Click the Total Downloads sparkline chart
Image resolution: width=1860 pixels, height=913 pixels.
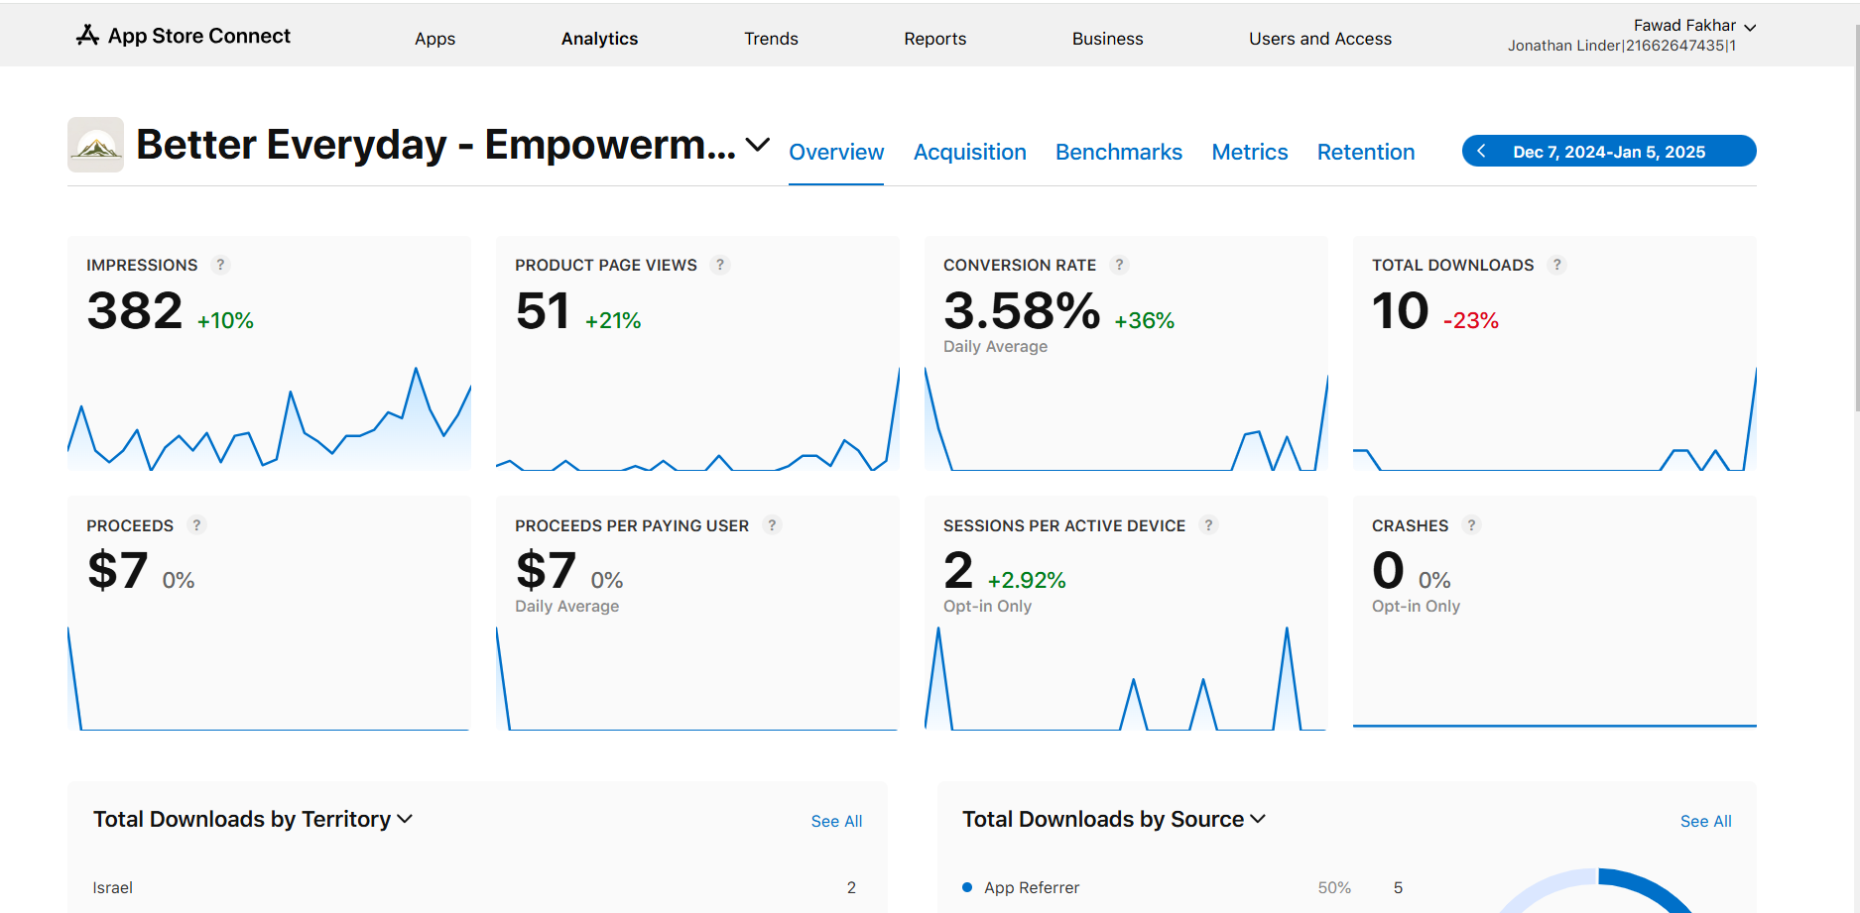pyautogui.click(x=1554, y=418)
